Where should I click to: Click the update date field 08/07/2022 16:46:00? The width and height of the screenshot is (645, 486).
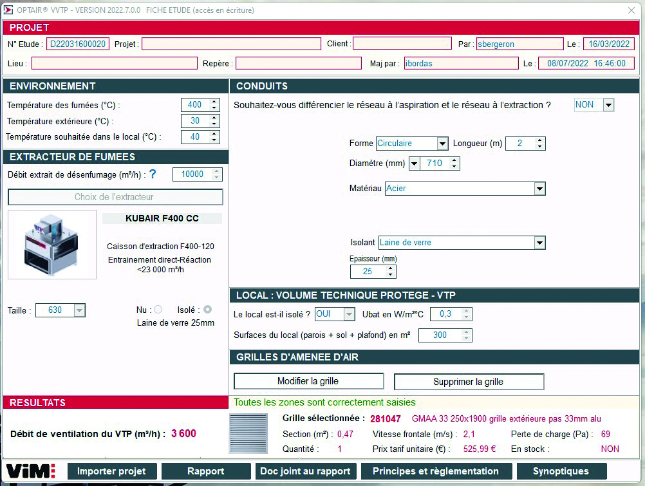tap(586, 63)
